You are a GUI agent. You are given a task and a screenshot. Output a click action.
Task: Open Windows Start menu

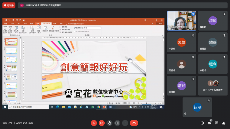pyautogui.click(x=5, y=107)
